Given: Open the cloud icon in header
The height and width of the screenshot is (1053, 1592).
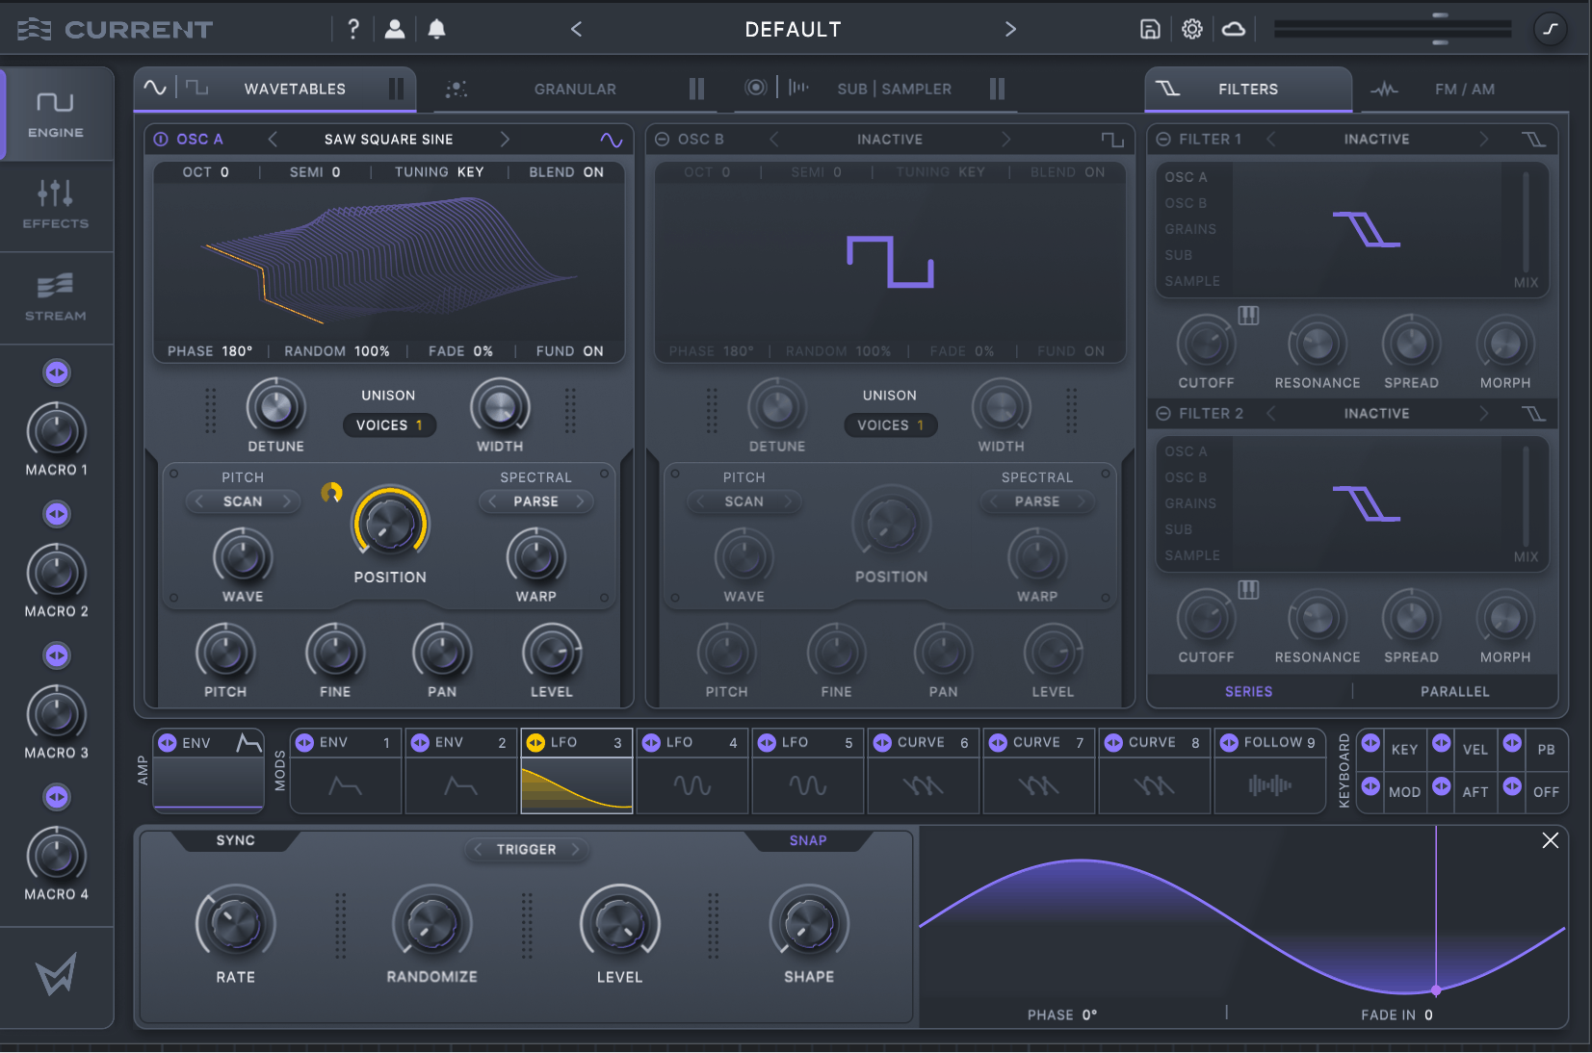Looking at the screenshot, I should click(1234, 29).
